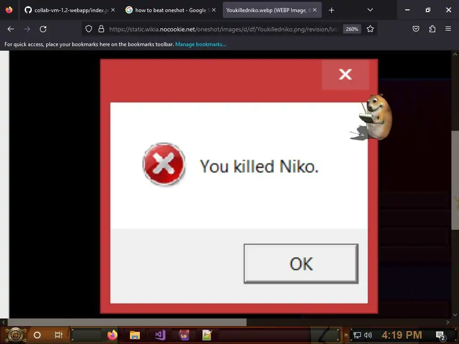Click the scroll left arrow

point(4,322)
